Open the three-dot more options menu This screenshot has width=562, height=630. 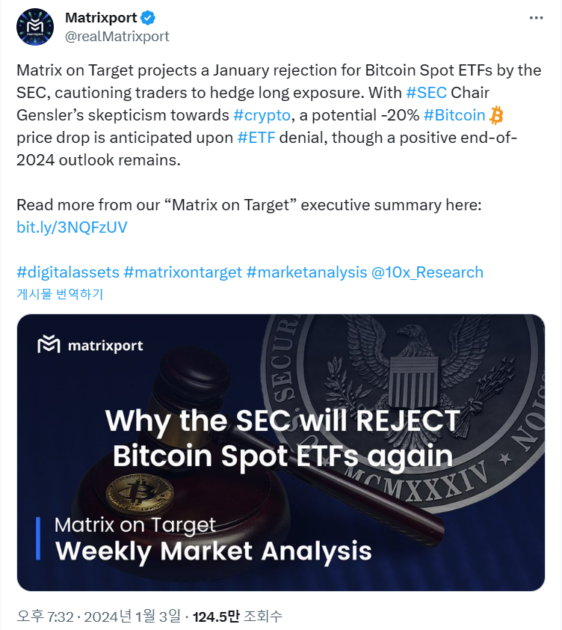coord(536,18)
